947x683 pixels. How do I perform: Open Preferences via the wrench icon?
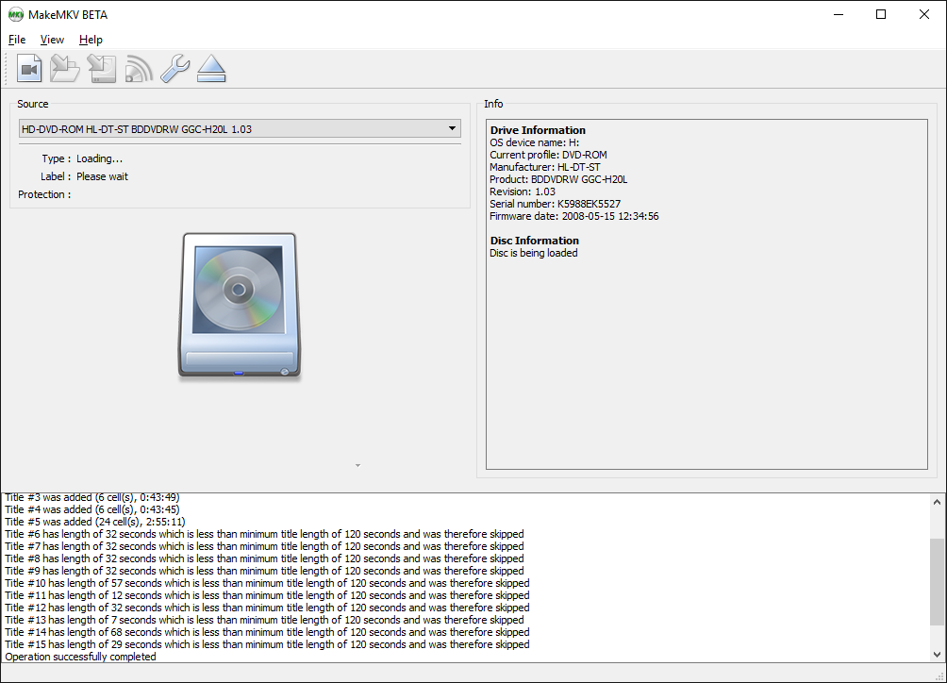click(174, 69)
